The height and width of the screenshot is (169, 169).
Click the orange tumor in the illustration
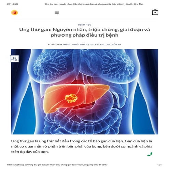pyautogui.click(x=71, y=98)
